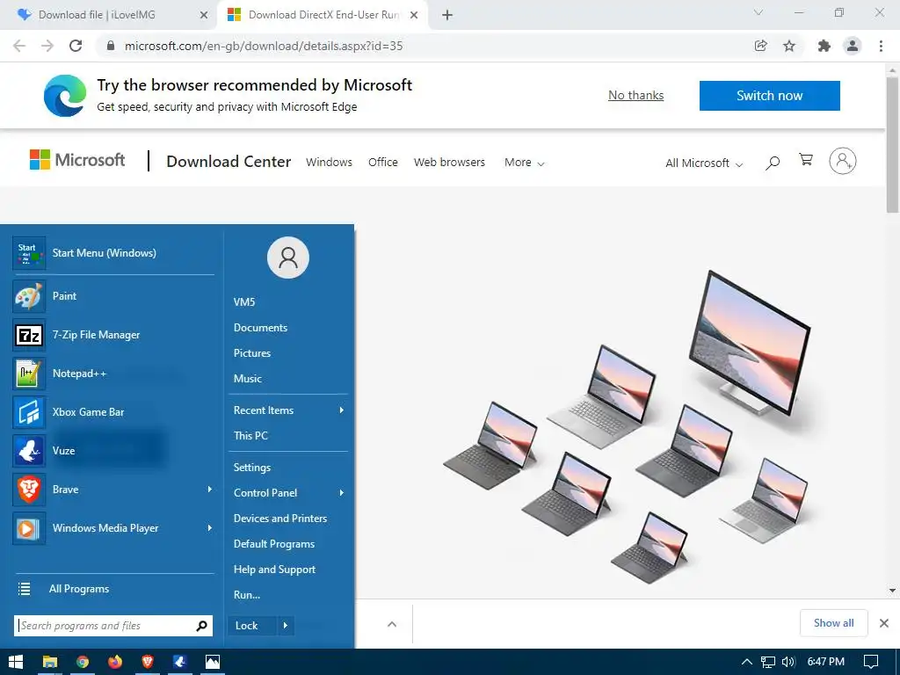Image resolution: width=900 pixels, height=675 pixels.
Task: Open the Windows link in Download Center
Action: click(x=329, y=163)
